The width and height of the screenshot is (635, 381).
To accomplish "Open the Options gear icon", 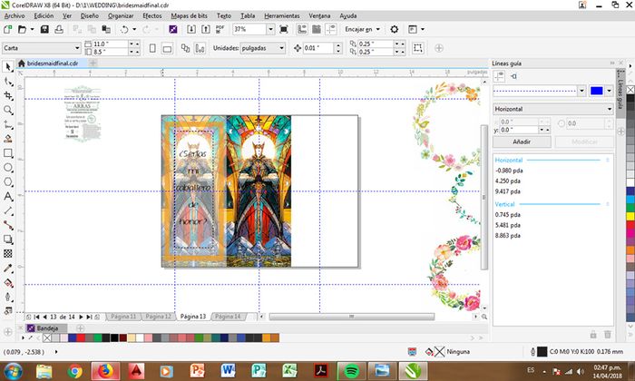I will tap(395, 30).
